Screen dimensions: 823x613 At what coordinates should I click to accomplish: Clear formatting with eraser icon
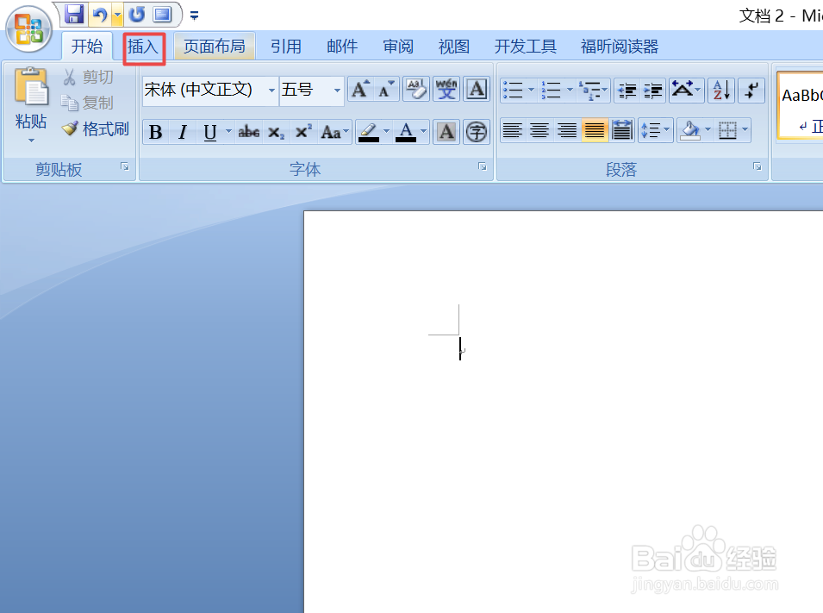(x=415, y=90)
